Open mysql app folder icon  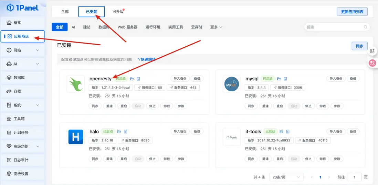click(x=279, y=79)
